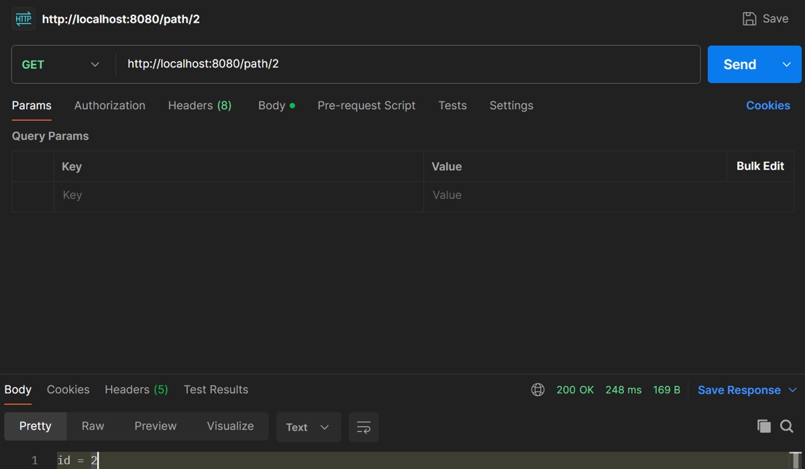The image size is (805, 469).
Task: Click the Save floppy disk icon
Action: 749,19
